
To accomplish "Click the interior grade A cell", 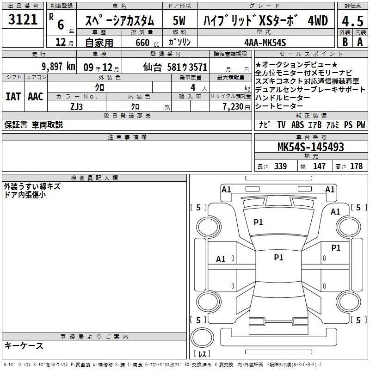I will [x=360, y=42].
